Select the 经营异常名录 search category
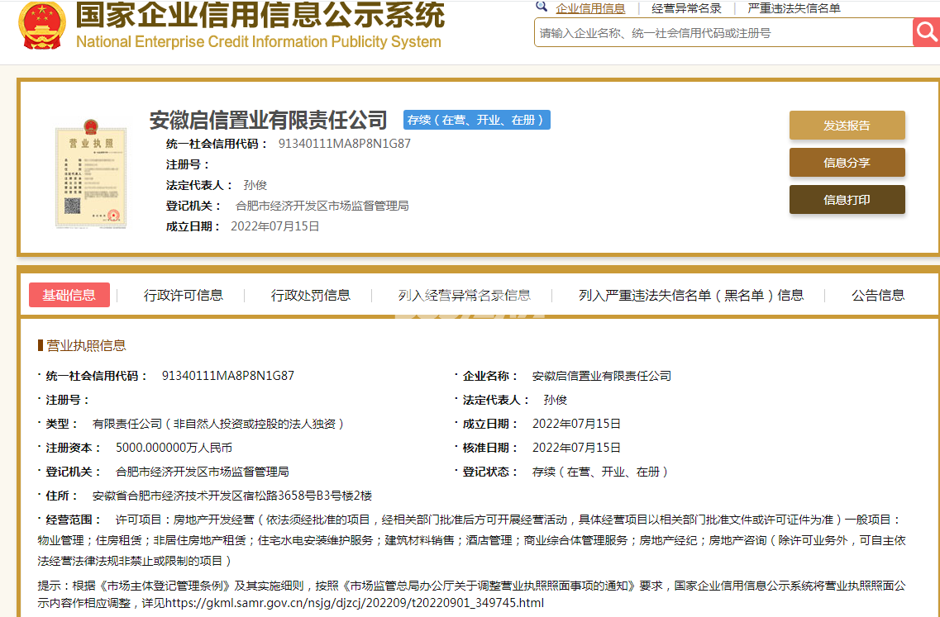Screen dimensions: 940x617 [686, 8]
